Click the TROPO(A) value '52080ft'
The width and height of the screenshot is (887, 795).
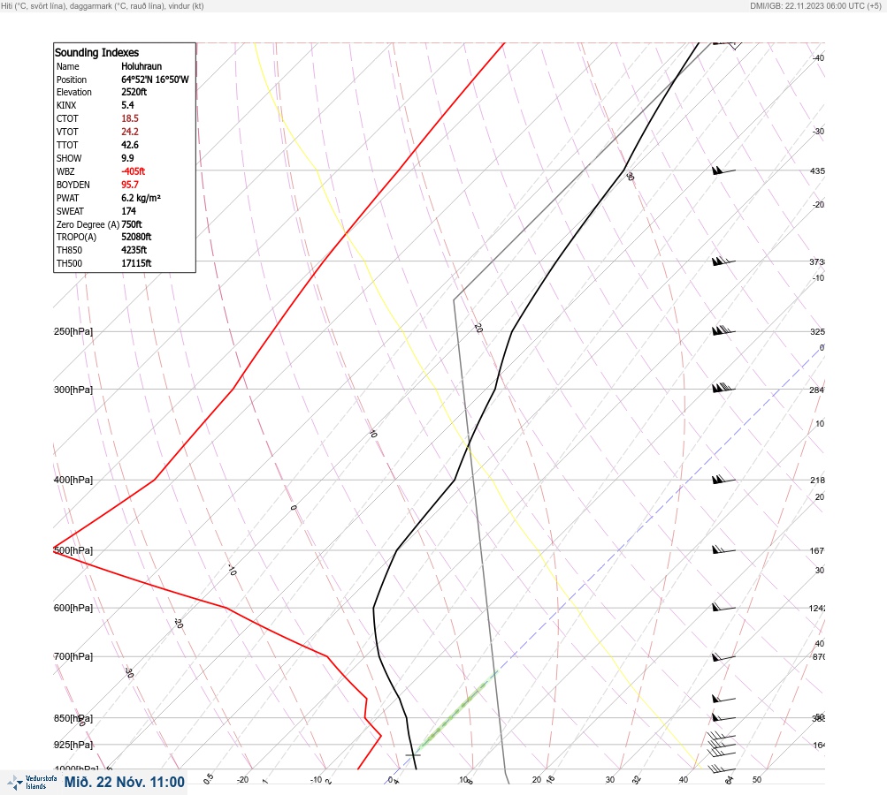coord(136,237)
